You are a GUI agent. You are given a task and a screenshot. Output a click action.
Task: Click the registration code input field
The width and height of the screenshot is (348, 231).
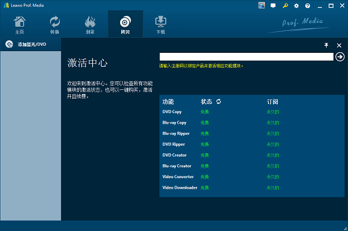click(x=246, y=57)
